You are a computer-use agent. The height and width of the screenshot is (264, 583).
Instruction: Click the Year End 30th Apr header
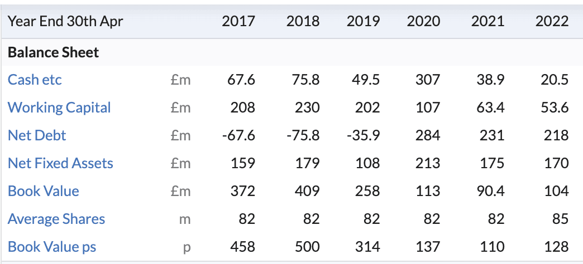coord(65,22)
